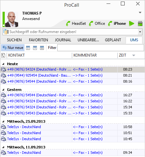Choose the iPhone line handset icon

(110, 24)
